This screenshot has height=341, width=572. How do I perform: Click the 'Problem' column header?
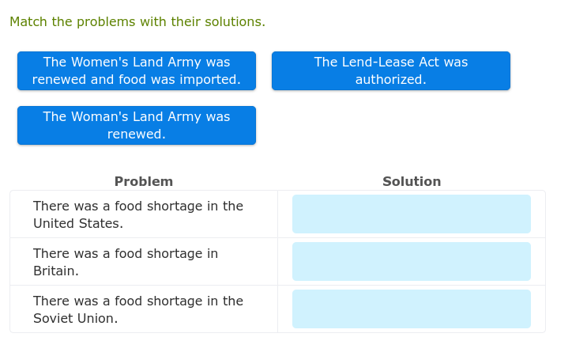click(144, 182)
